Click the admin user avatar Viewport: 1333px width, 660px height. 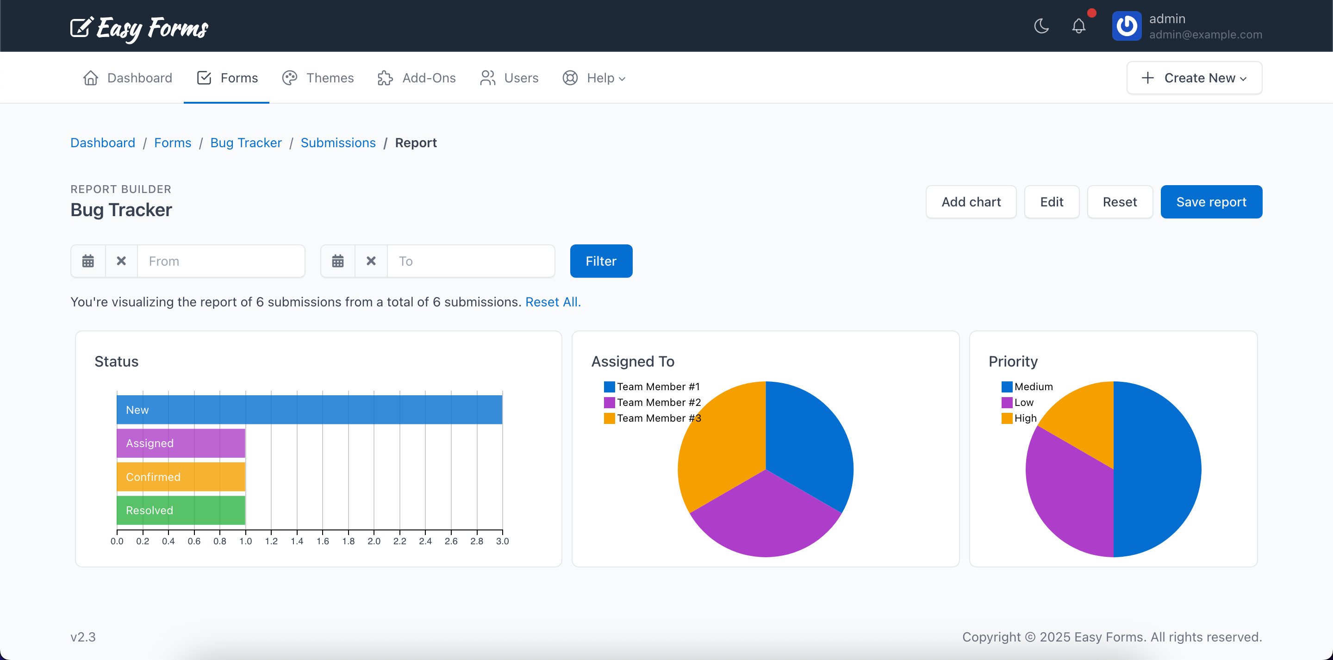click(x=1127, y=26)
